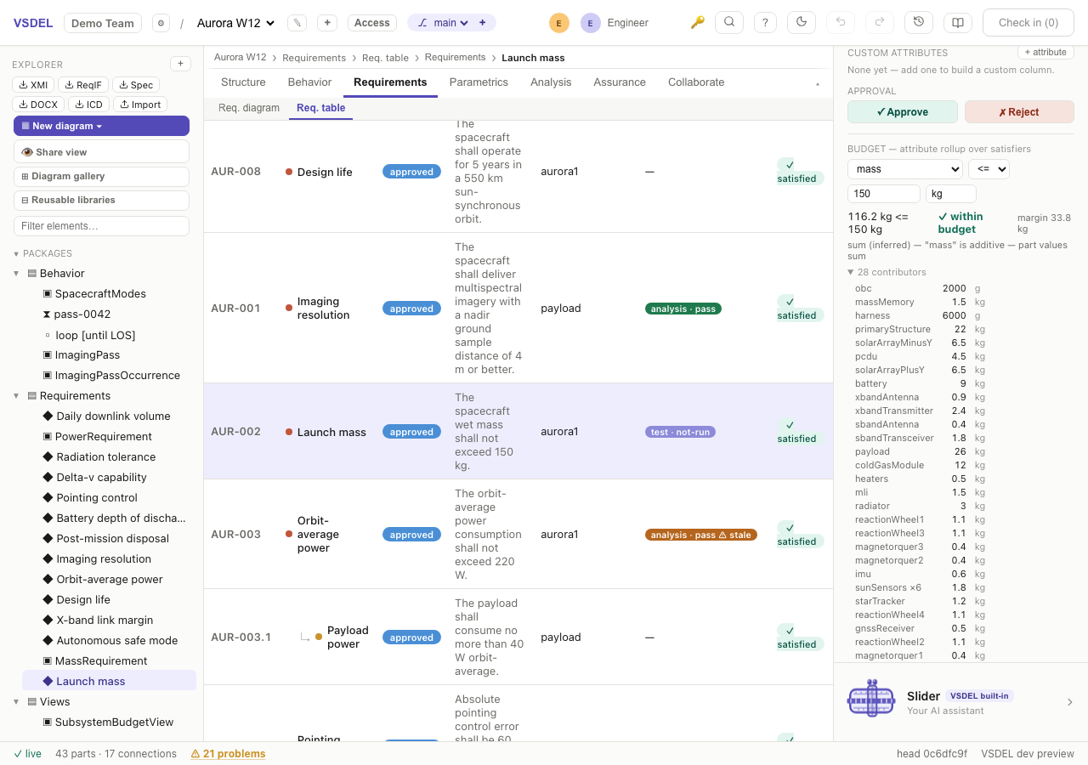Switch to the Structure tab
1088x765 pixels.
pyautogui.click(x=243, y=82)
